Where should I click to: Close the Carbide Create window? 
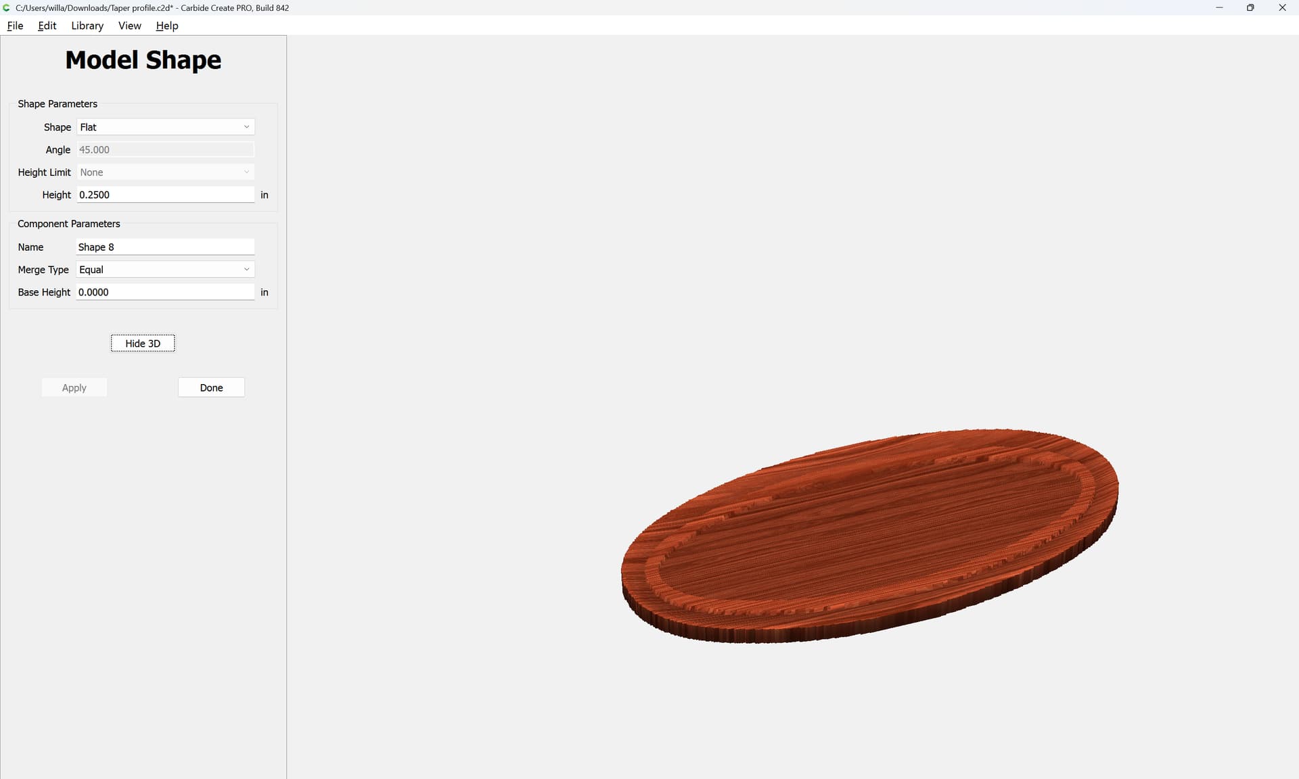point(1282,8)
